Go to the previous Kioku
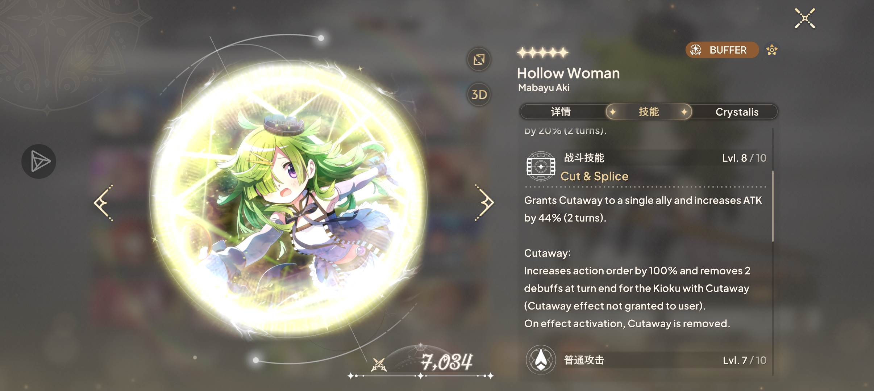 tap(103, 203)
